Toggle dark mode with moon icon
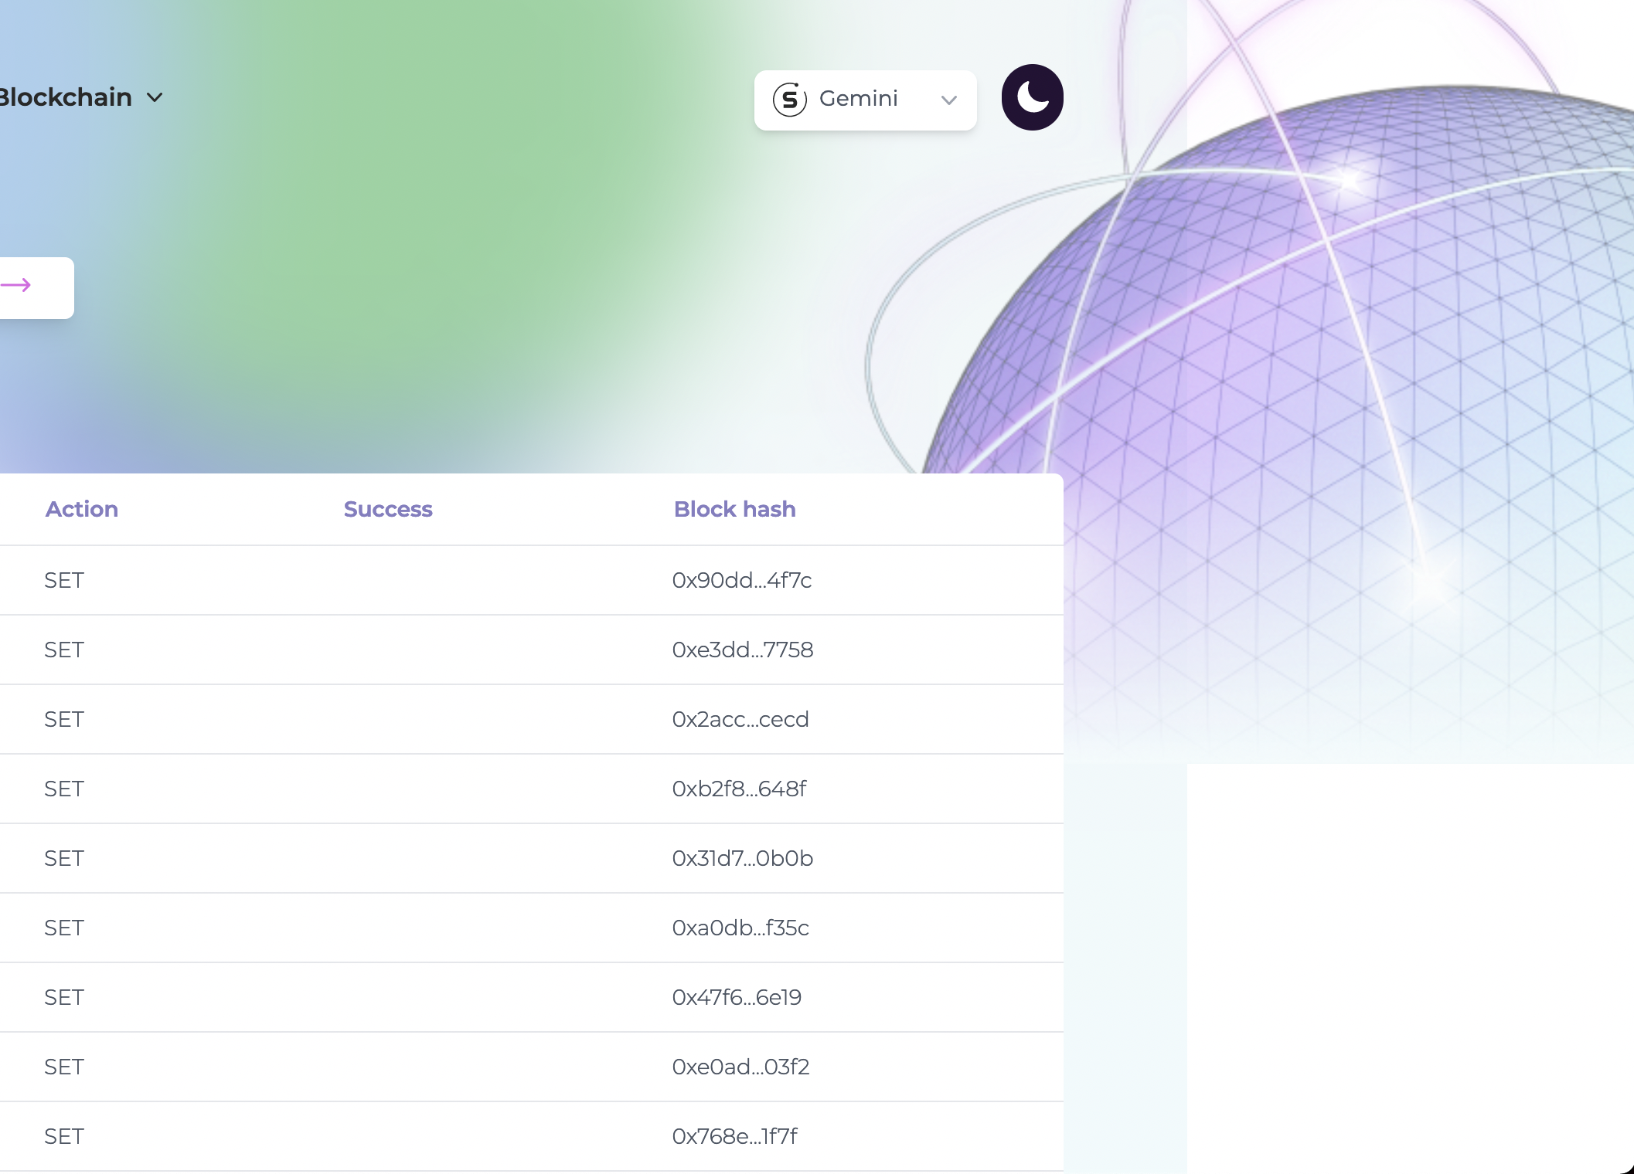 (1032, 97)
